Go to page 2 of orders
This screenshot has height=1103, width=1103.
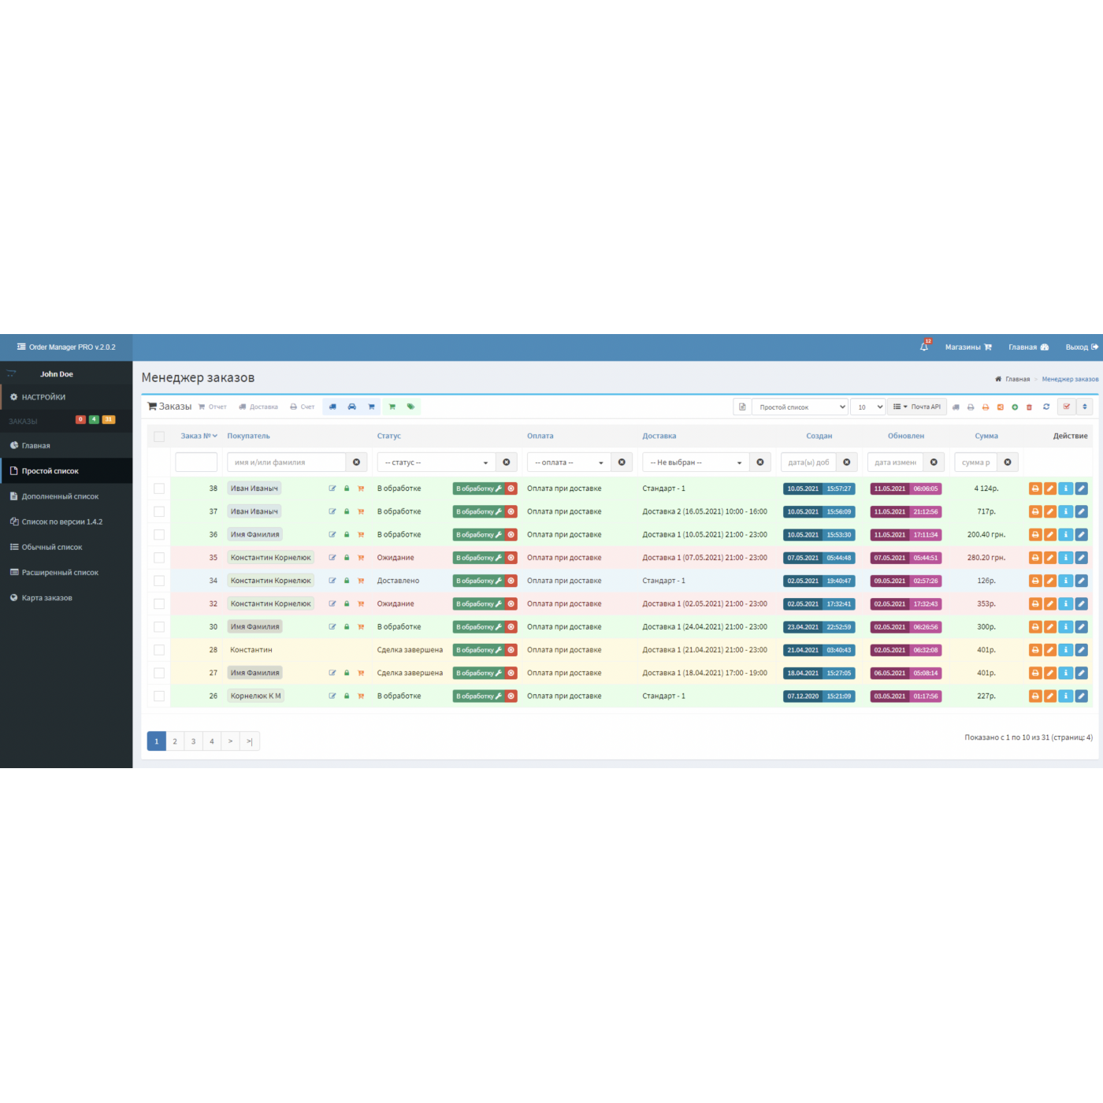click(175, 741)
